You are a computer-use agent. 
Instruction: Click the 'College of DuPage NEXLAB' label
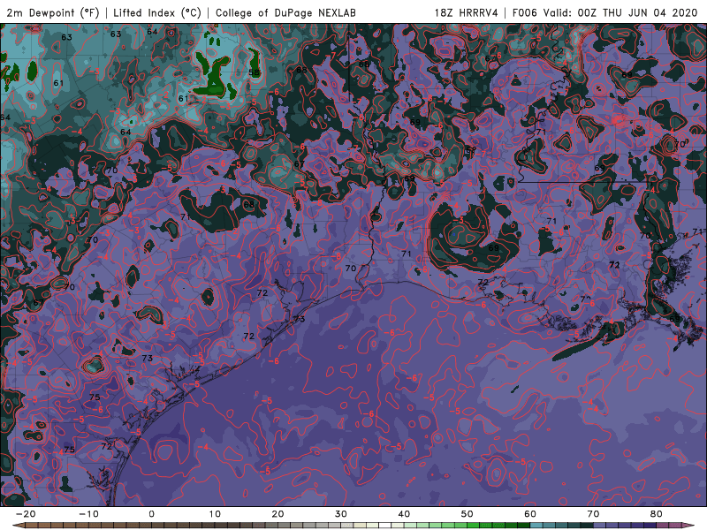[285, 12]
